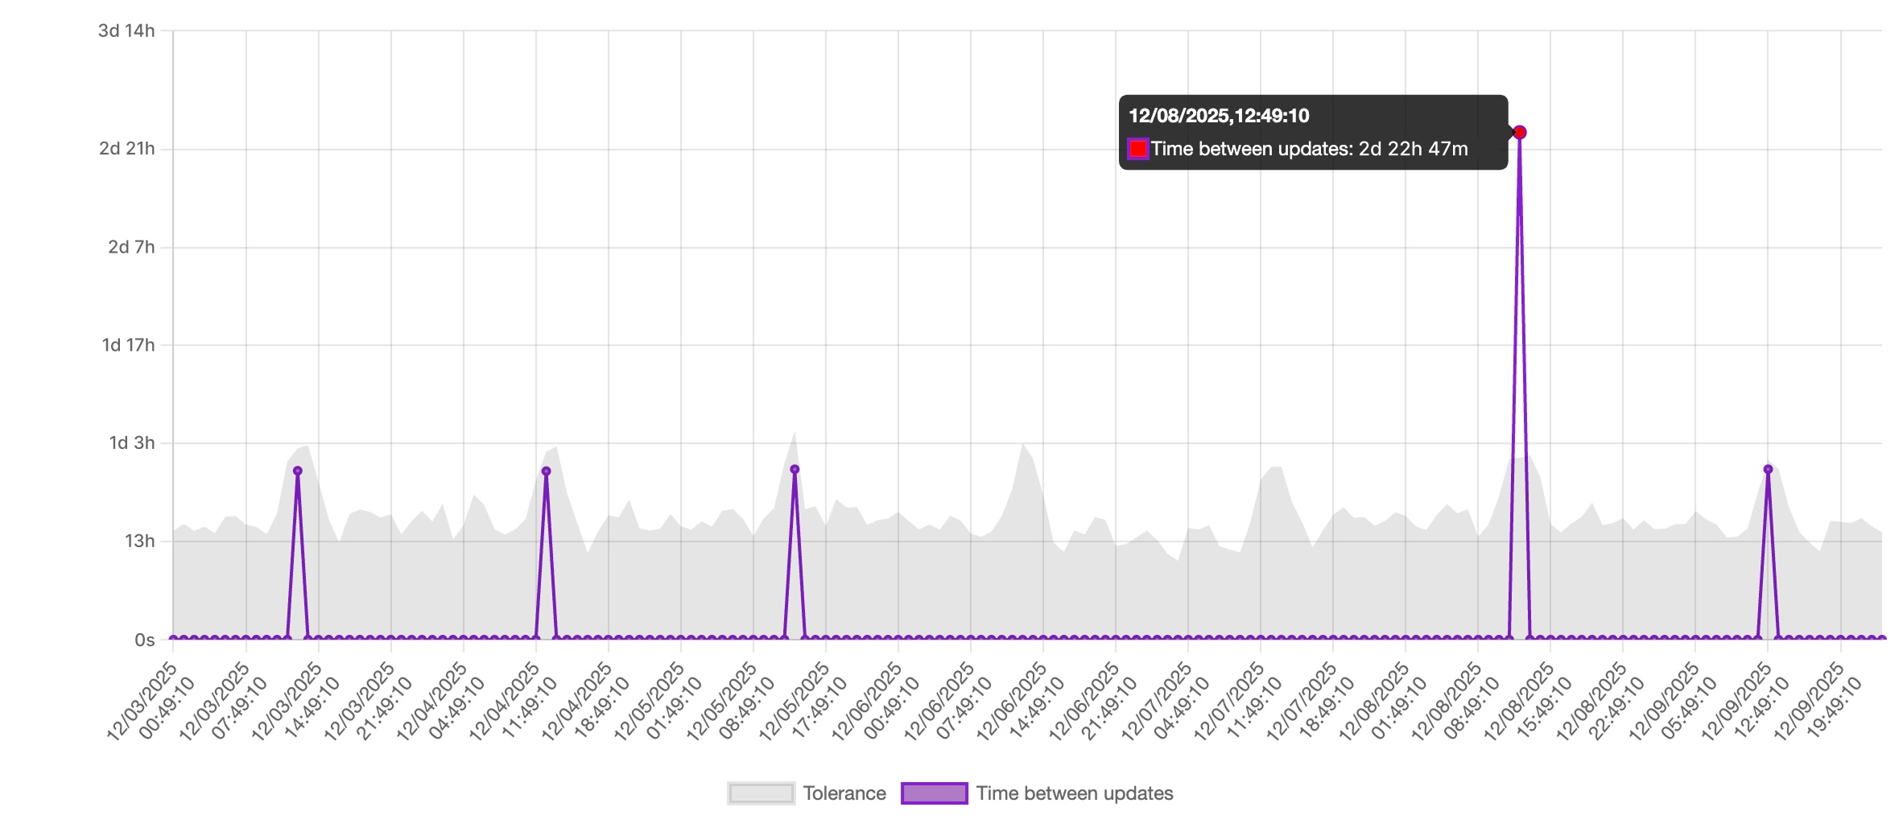This screenshot has width=1903, height=832.
Task: Select the first spike point on 12/03/2025
Action: point(298,471)
